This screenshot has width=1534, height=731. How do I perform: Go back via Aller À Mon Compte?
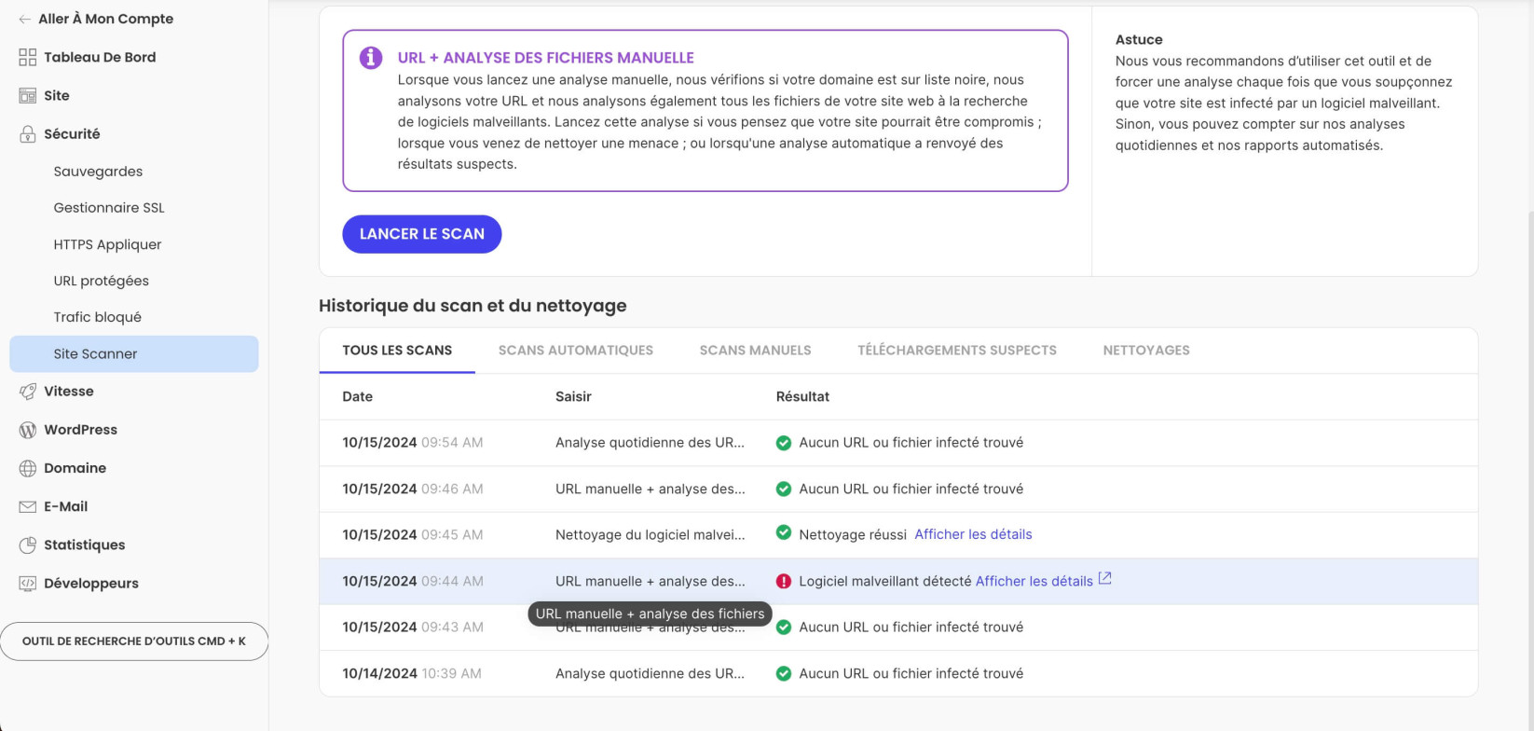[105, 19]
